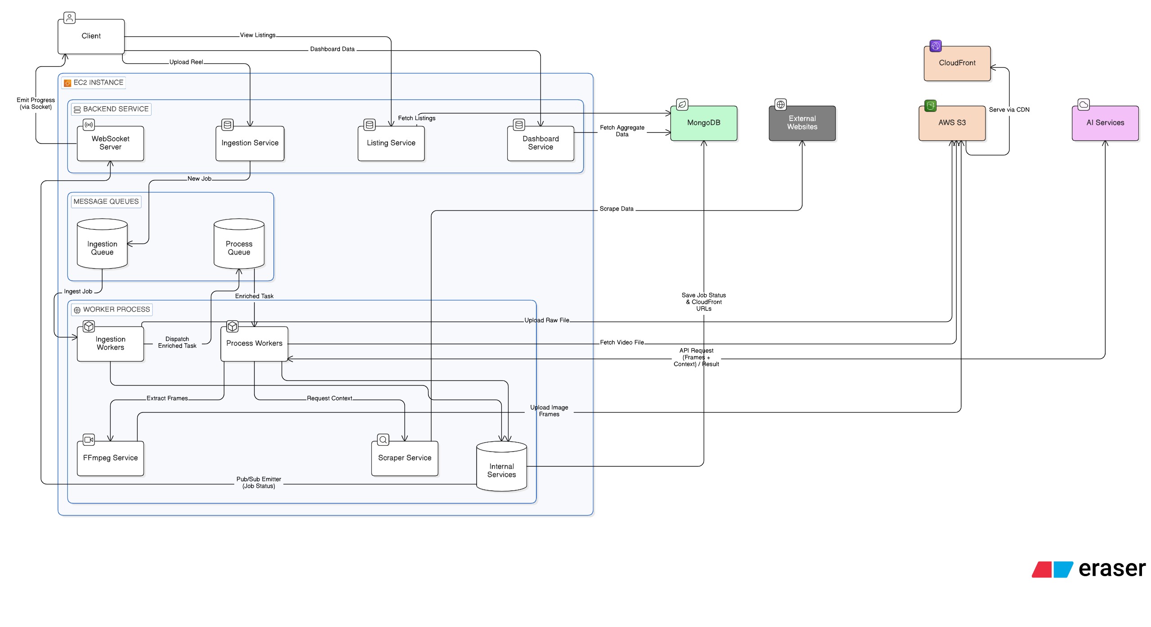Select the Ingestion Service node
Viewport: 1151px width, 627px height.
(x=250, y=143)
